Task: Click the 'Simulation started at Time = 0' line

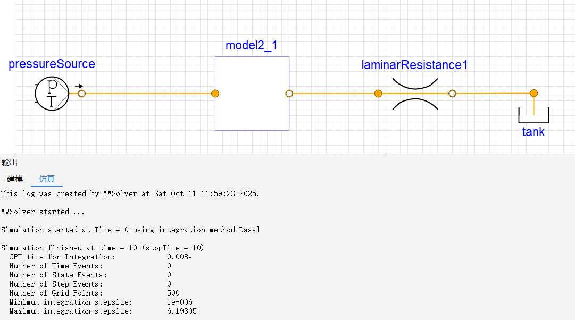Action: [130, 230]
